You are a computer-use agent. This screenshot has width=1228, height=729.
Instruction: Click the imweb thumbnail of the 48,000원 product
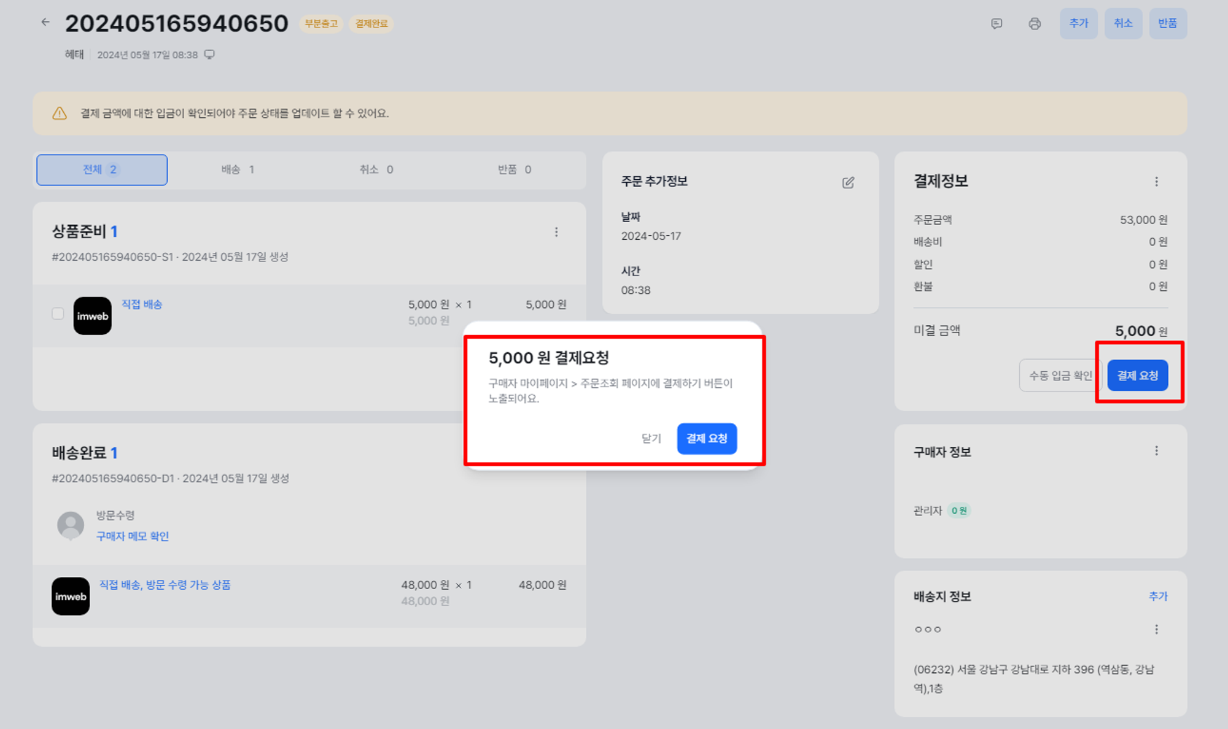(x=71, y=596)
